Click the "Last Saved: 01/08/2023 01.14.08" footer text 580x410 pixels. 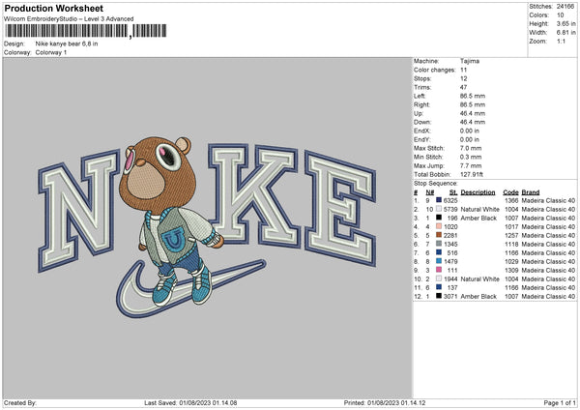pyautogui.click(x=190, y=403)
